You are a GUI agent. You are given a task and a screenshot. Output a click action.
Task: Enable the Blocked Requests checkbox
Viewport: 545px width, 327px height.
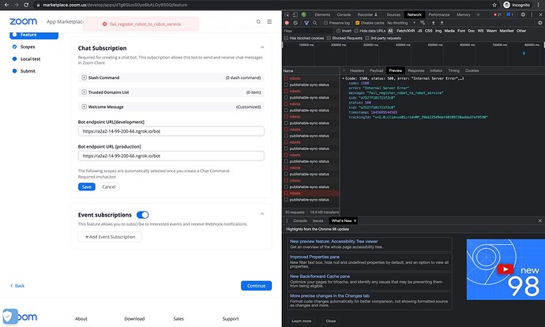(x=329, y=38)
